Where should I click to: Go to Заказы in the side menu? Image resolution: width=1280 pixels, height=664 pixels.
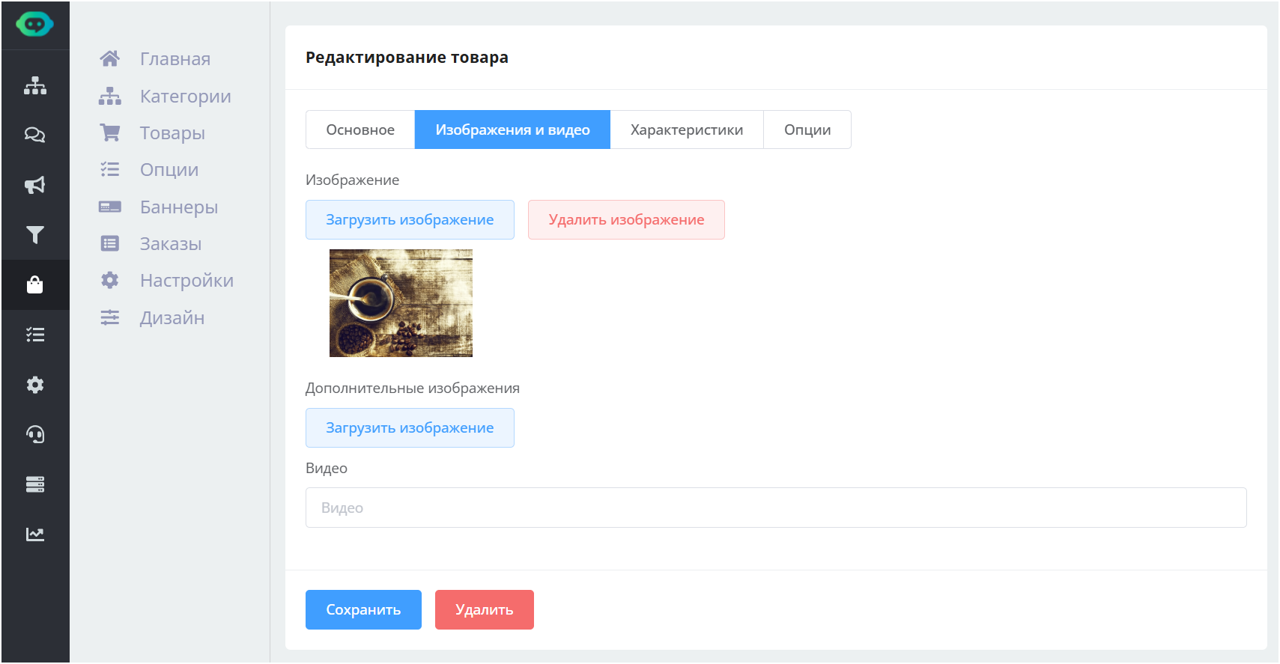[x=170, y=244]
